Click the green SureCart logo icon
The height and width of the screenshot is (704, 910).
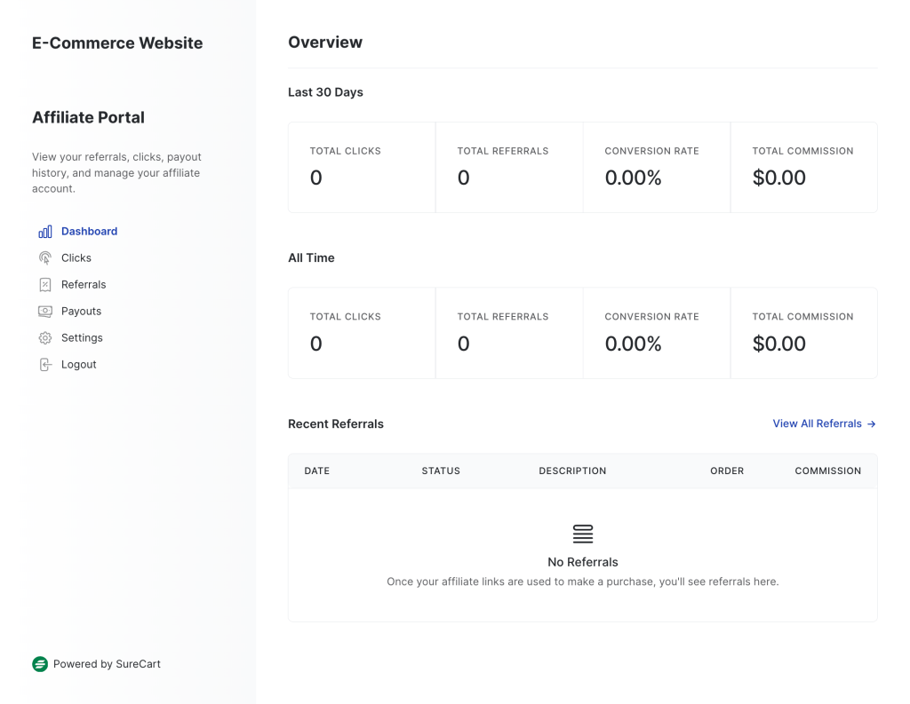pyautogui.click(x=39, y=663)
